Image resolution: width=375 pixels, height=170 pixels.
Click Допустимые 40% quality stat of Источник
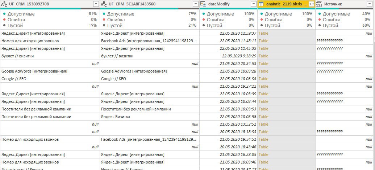click(x=345, y=14)
